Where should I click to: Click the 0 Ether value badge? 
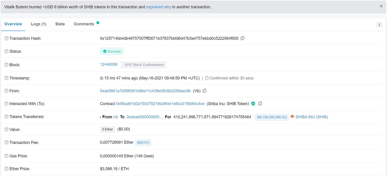click(108, 129)
